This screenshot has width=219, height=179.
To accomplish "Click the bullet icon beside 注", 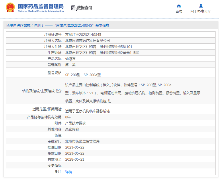I will click(56, 172).
